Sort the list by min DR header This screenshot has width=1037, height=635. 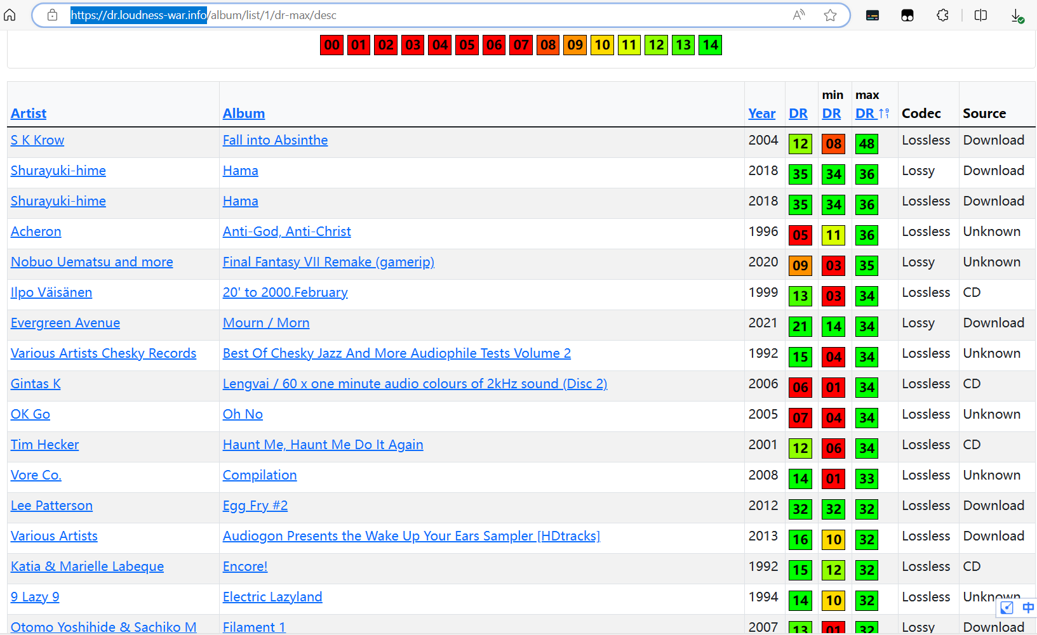pyautogui.click(x=831, y=114)
